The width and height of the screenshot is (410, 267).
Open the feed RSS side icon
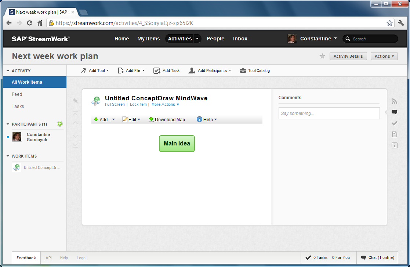[394, 101]
